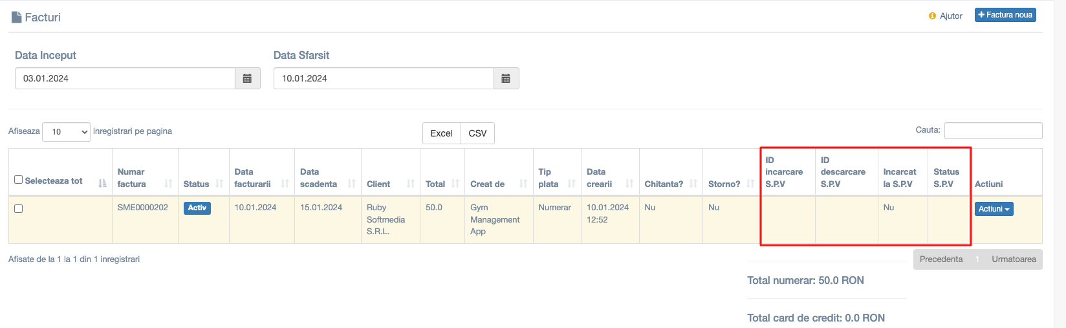
Task: Select the SME0000202 invoice row checkbox
Action: point(18,208)
